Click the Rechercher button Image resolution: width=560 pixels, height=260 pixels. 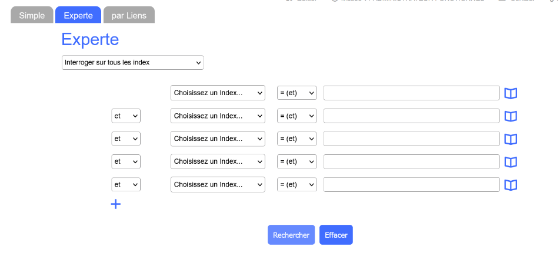click(x=291, y=235)
